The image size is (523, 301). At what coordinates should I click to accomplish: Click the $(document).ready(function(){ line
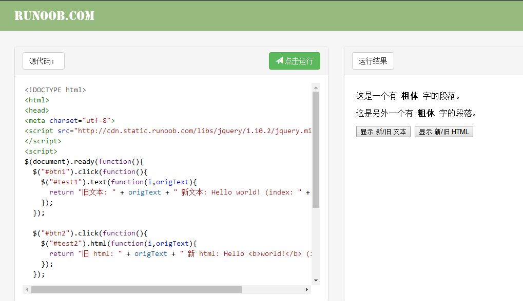coord(84,161)
